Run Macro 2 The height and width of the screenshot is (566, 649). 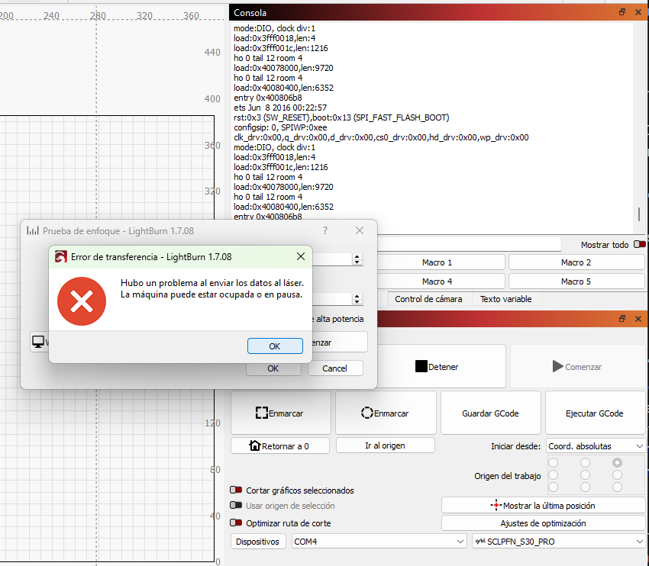click(576, 262)
